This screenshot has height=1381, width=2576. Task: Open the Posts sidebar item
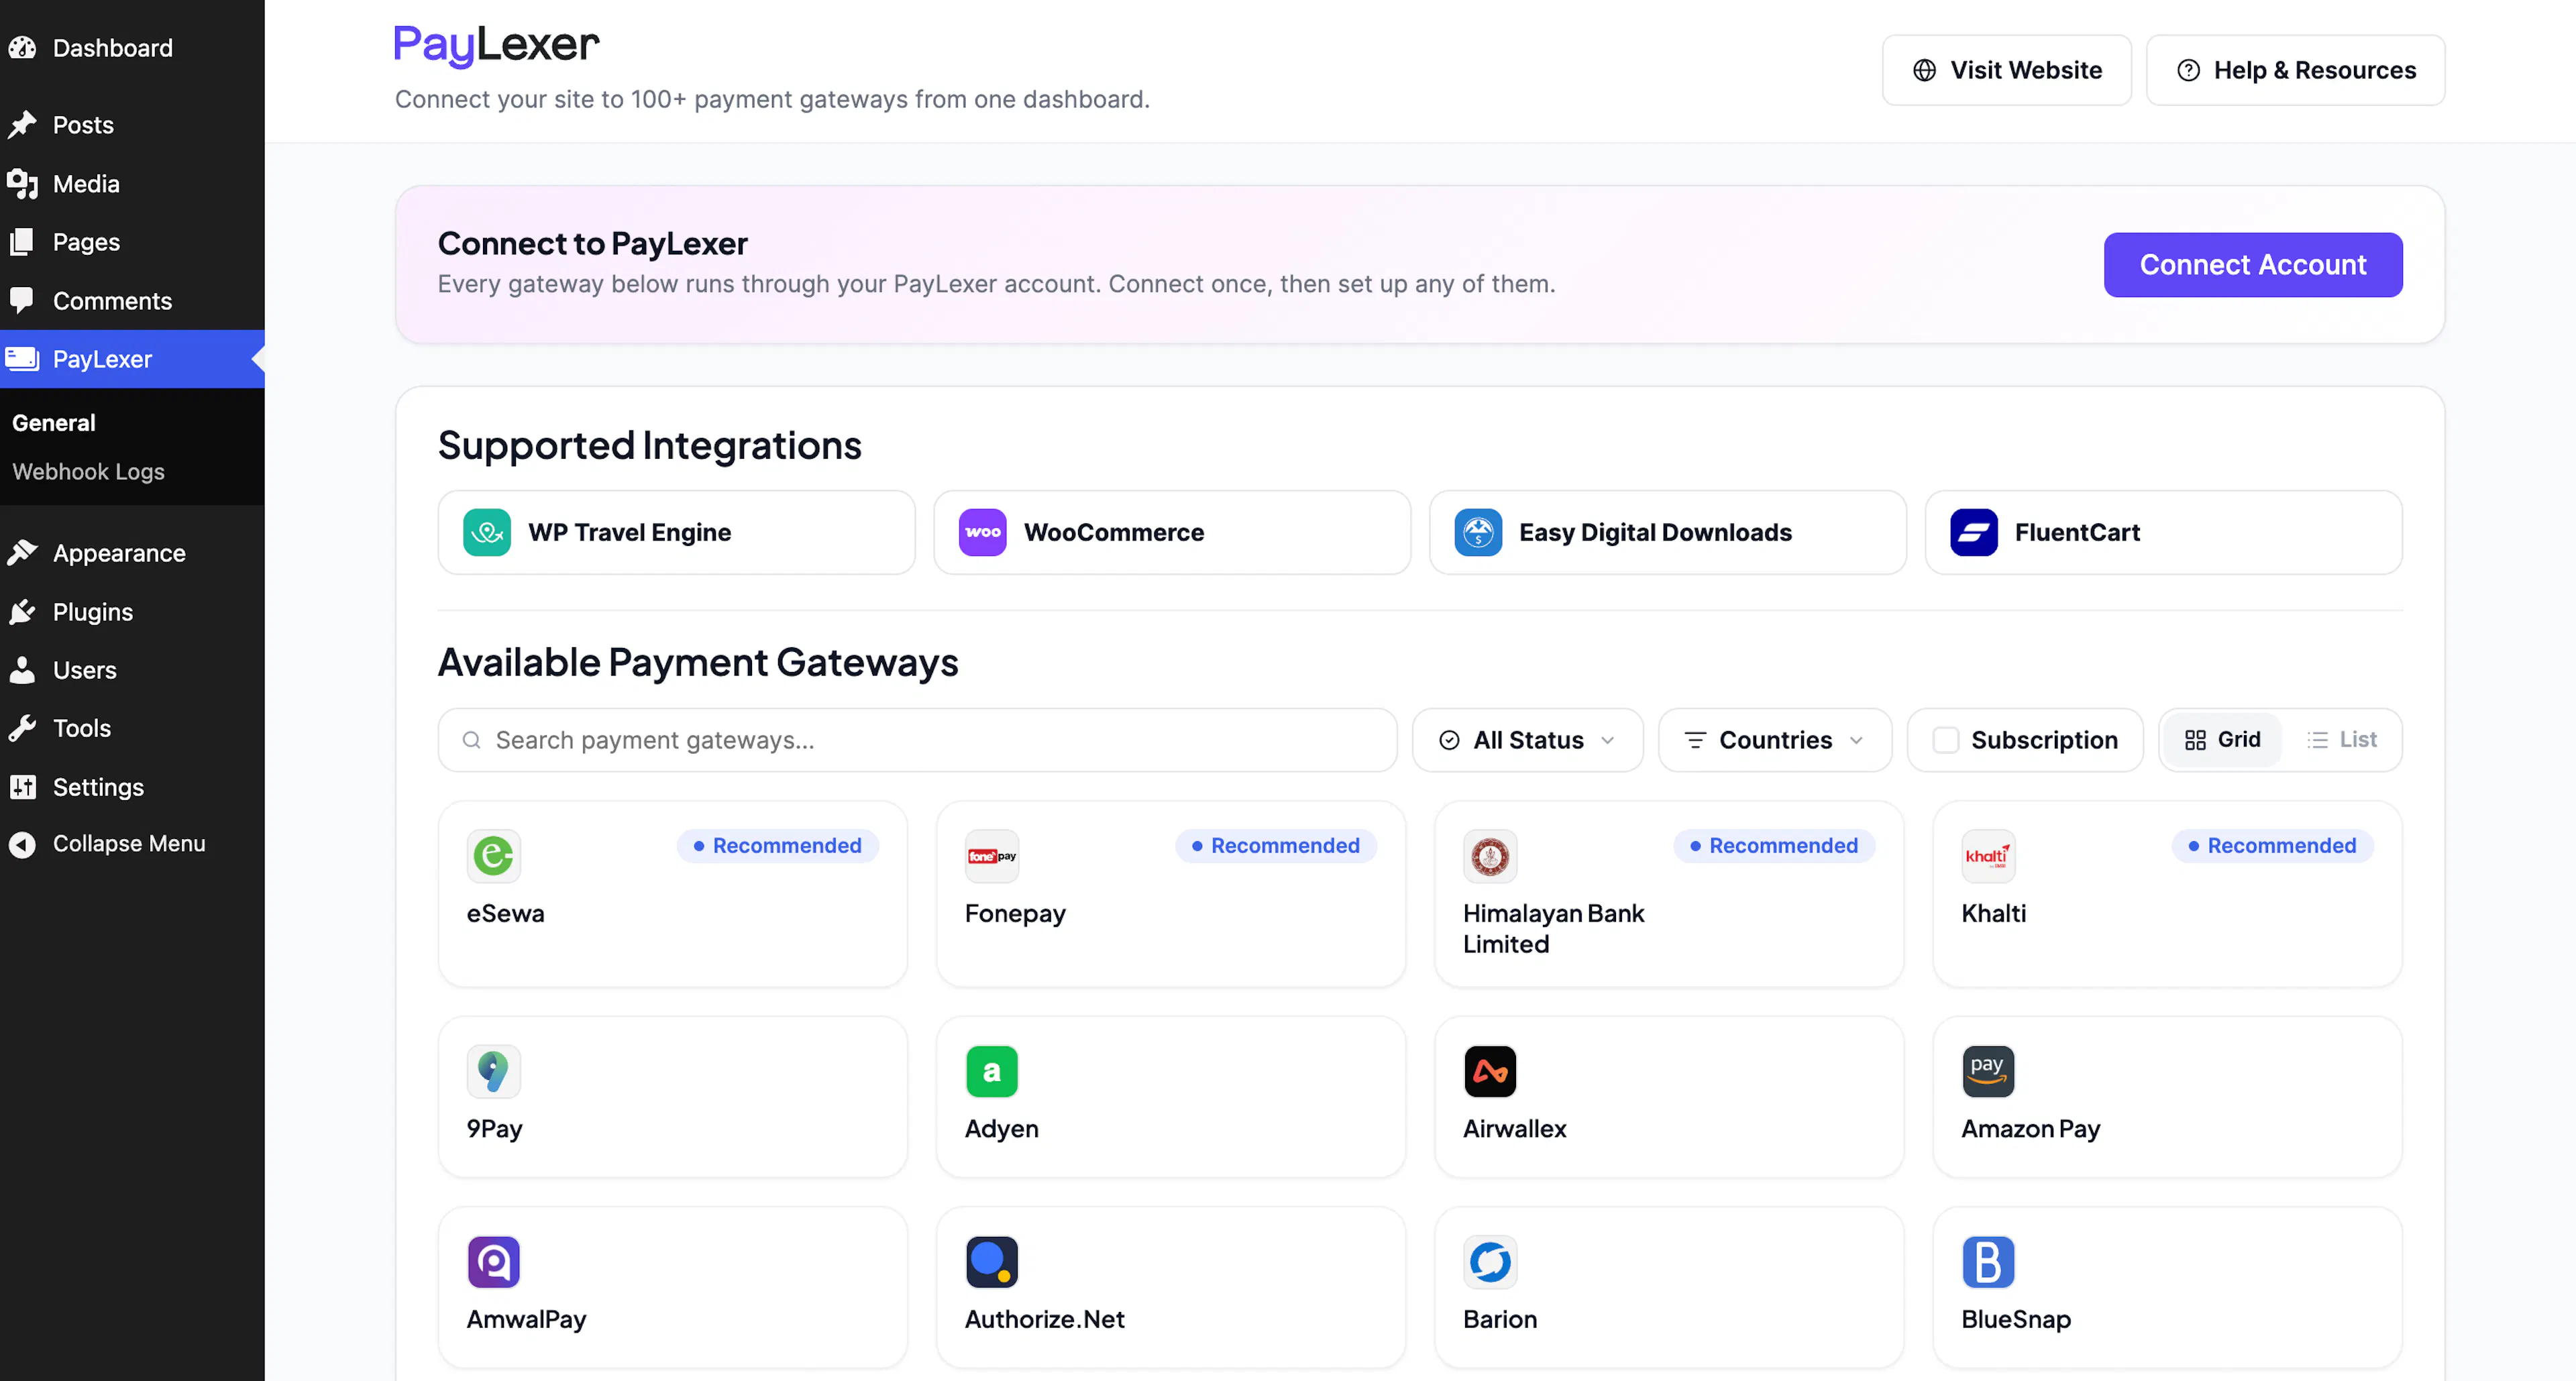pos(132,125)
